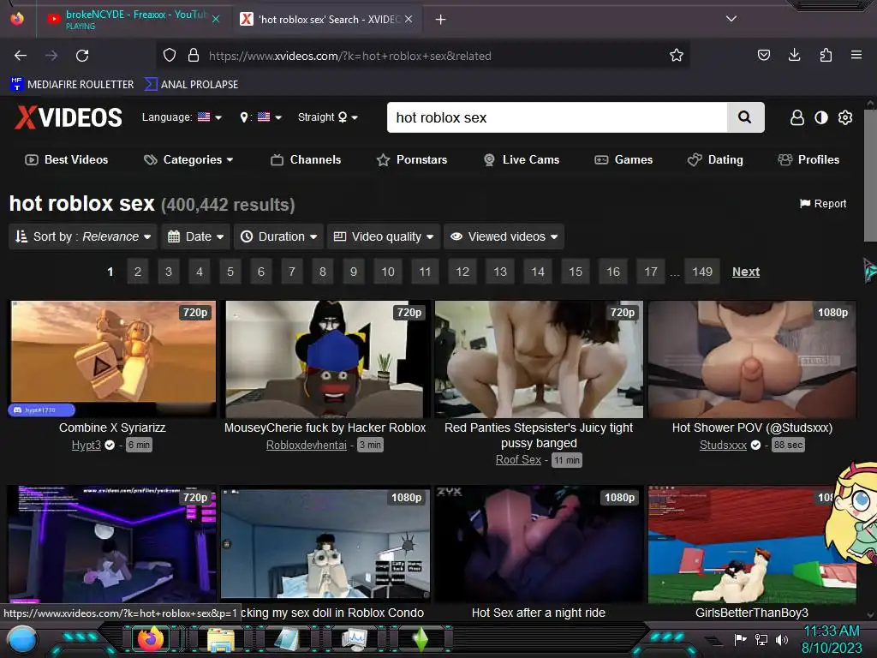Reload the current page
Image resolution: width=877 pixels, height=658 pixels.
(x=82, y=56)
